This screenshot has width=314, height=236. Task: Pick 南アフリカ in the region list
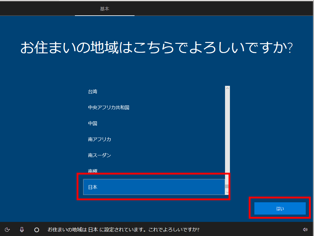point(154,139)
